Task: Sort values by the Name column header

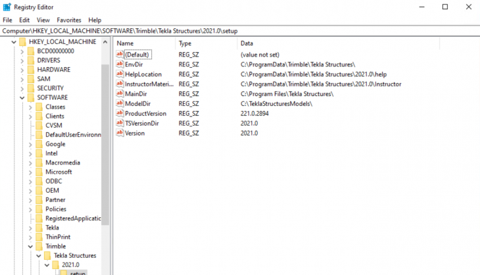Action: [x=145, y=43]
